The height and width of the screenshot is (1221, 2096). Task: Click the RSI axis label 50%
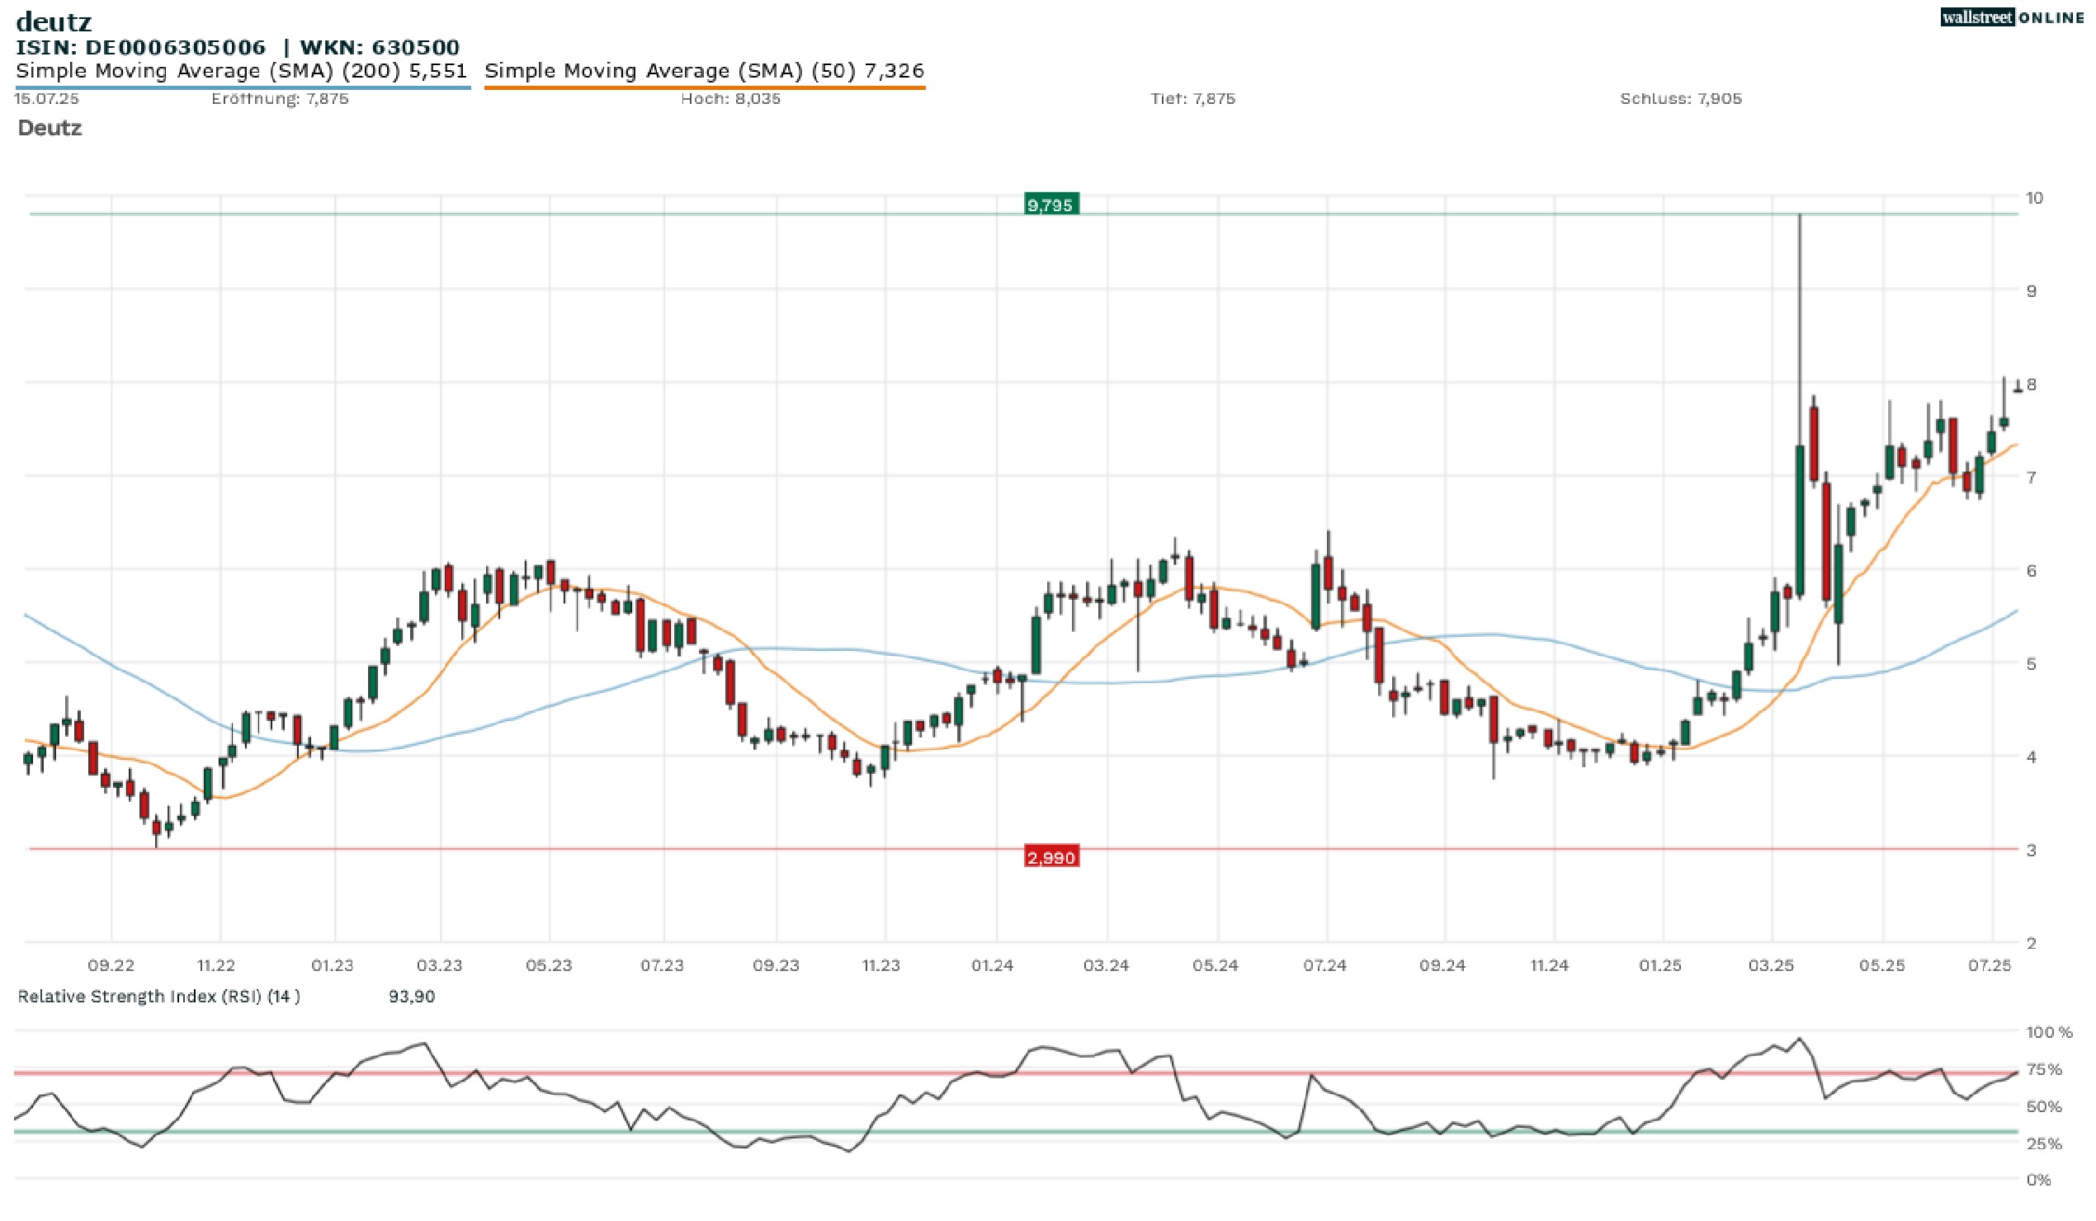coord(2043,1106)
